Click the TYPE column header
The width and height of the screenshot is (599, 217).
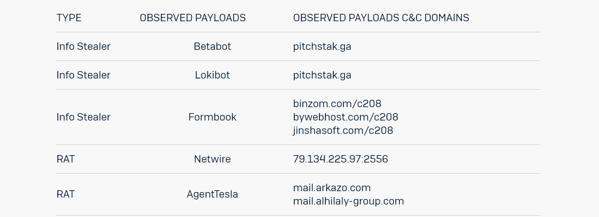(69, 18)
